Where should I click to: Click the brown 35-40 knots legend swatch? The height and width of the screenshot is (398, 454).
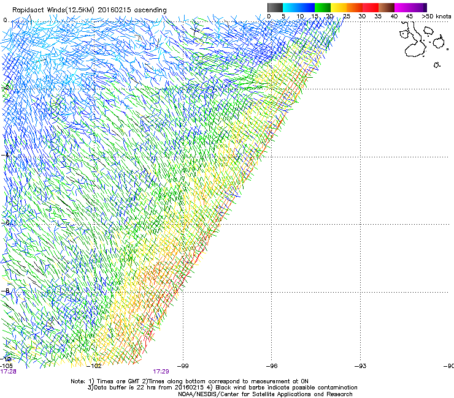pyautogui.click(x=387, y=7)
